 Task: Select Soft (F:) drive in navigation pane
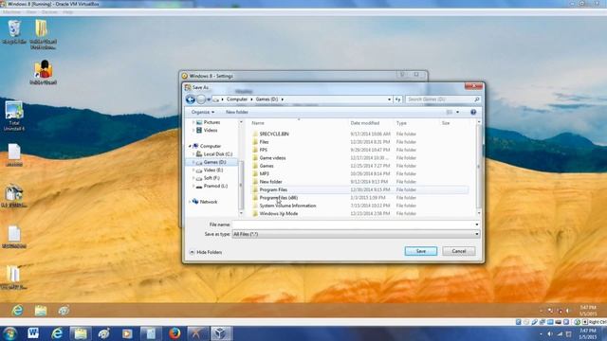pos(212,178)
